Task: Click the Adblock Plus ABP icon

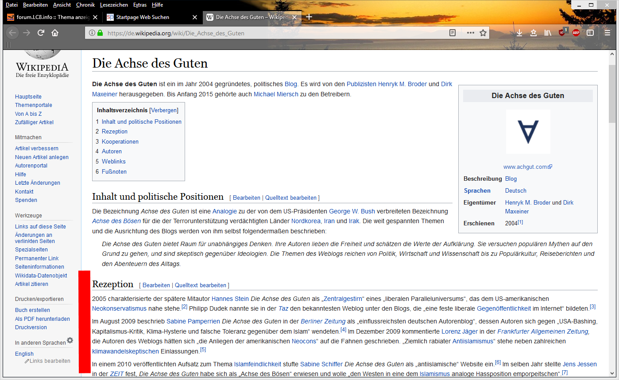Action: pos(576,33)
